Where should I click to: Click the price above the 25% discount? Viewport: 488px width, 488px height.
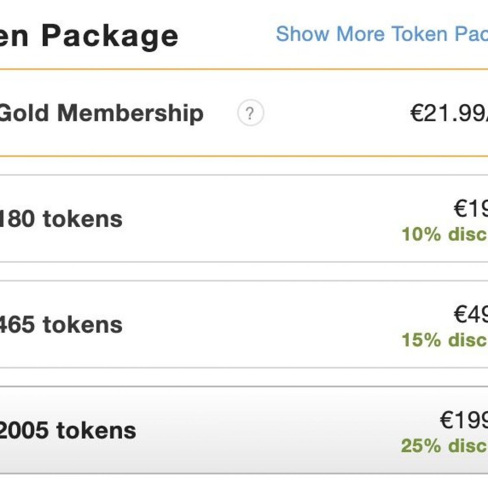pos(464,420)
